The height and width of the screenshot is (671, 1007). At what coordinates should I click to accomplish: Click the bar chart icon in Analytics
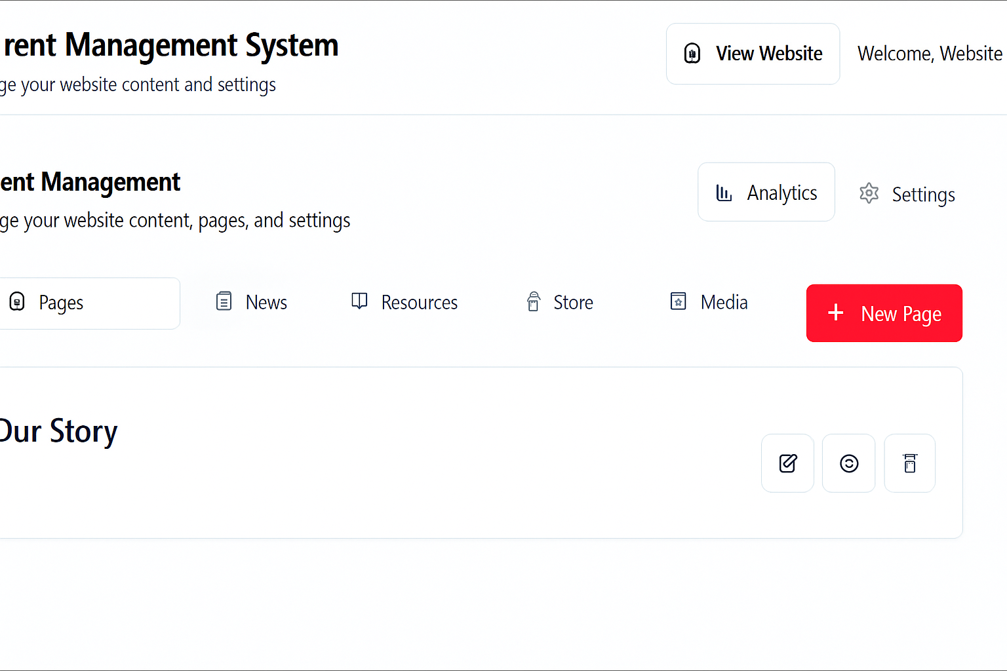(x=724, y=193)
